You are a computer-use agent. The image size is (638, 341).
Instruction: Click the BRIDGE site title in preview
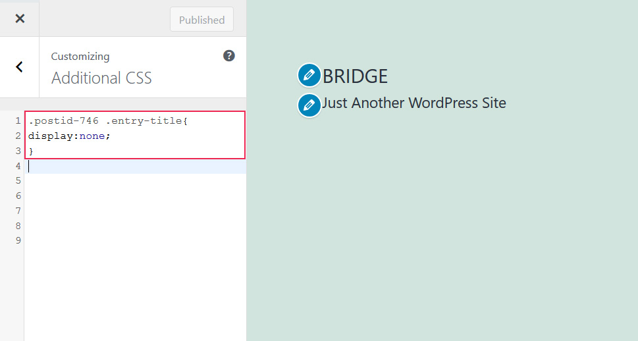tap(355, 76)
